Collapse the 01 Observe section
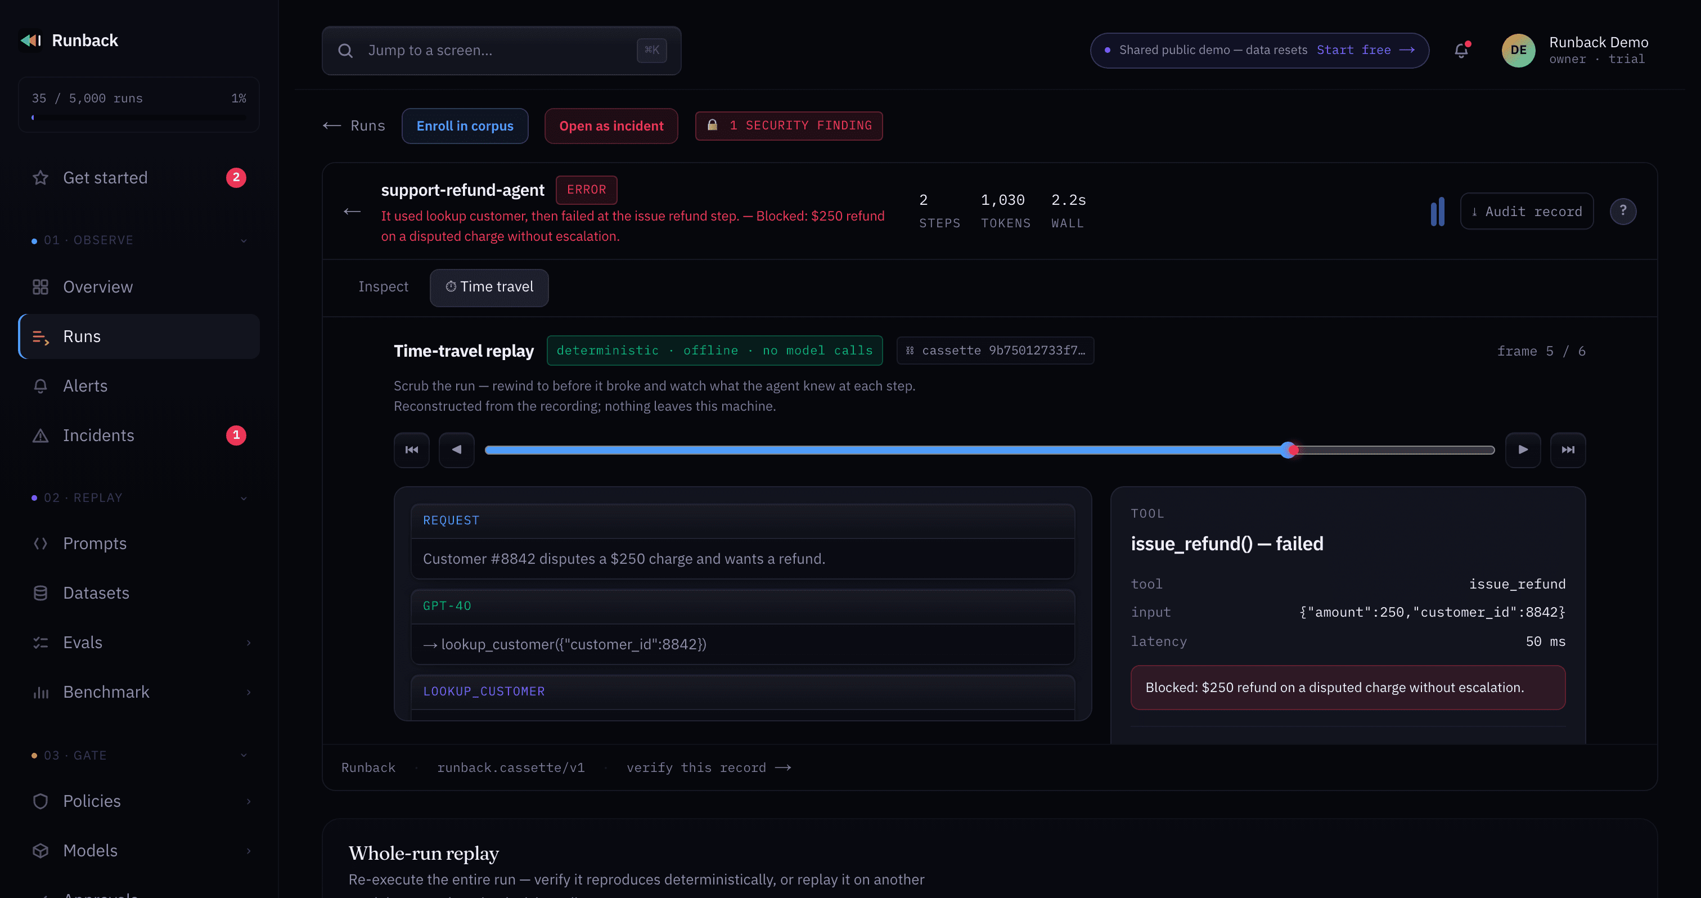The image size is (1701, 898). [244, 240]
